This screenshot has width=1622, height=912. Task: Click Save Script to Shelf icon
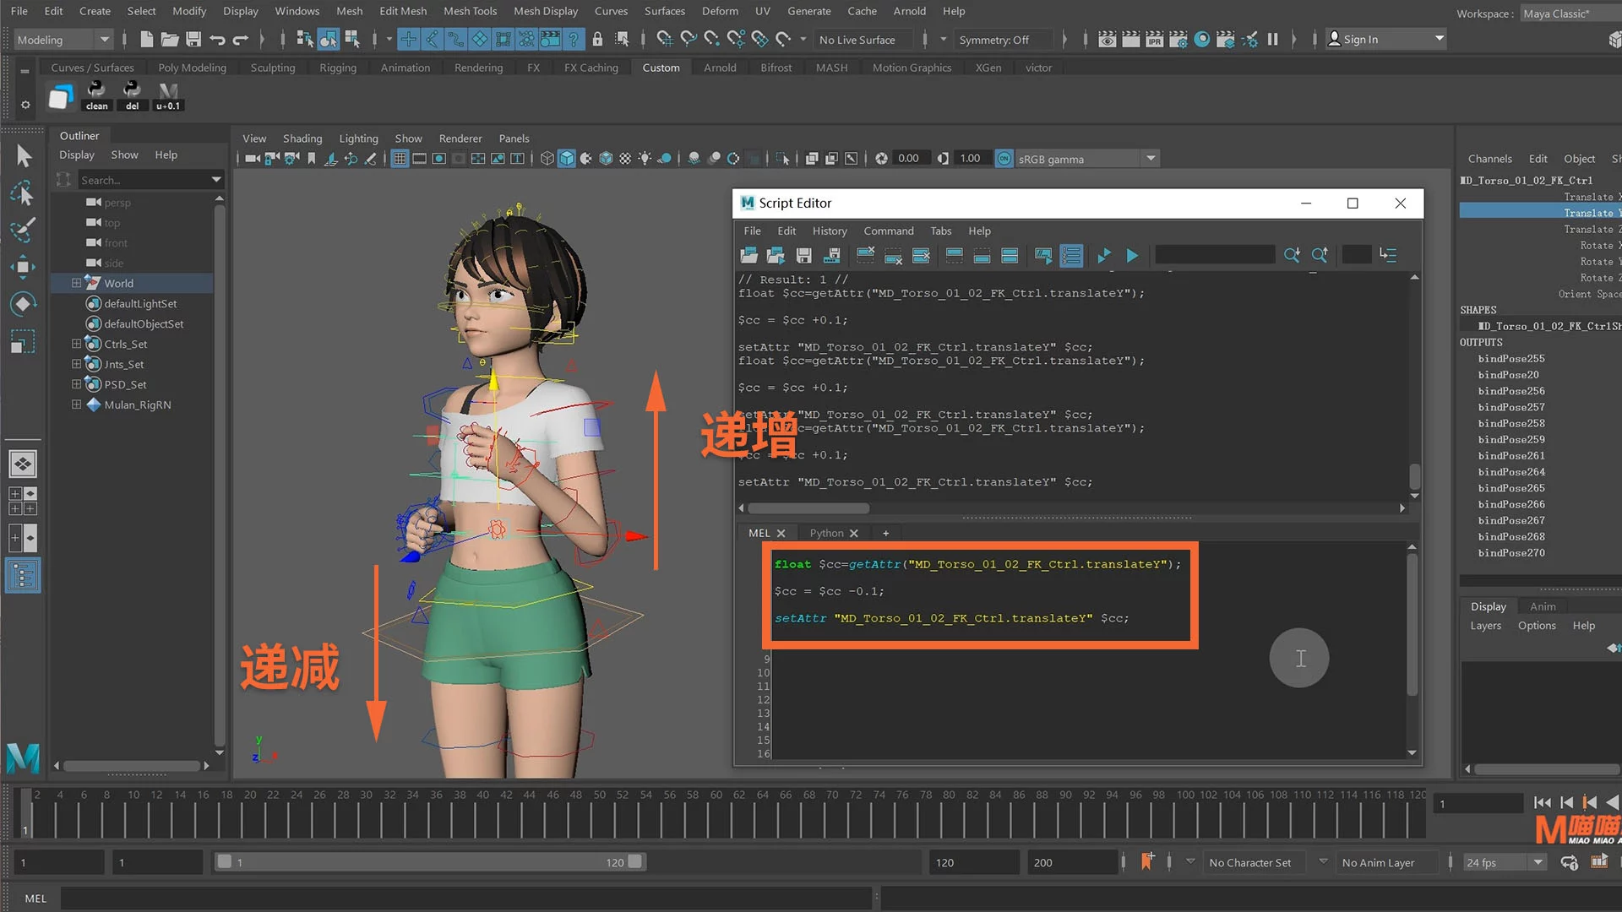(x=832, y=255)
